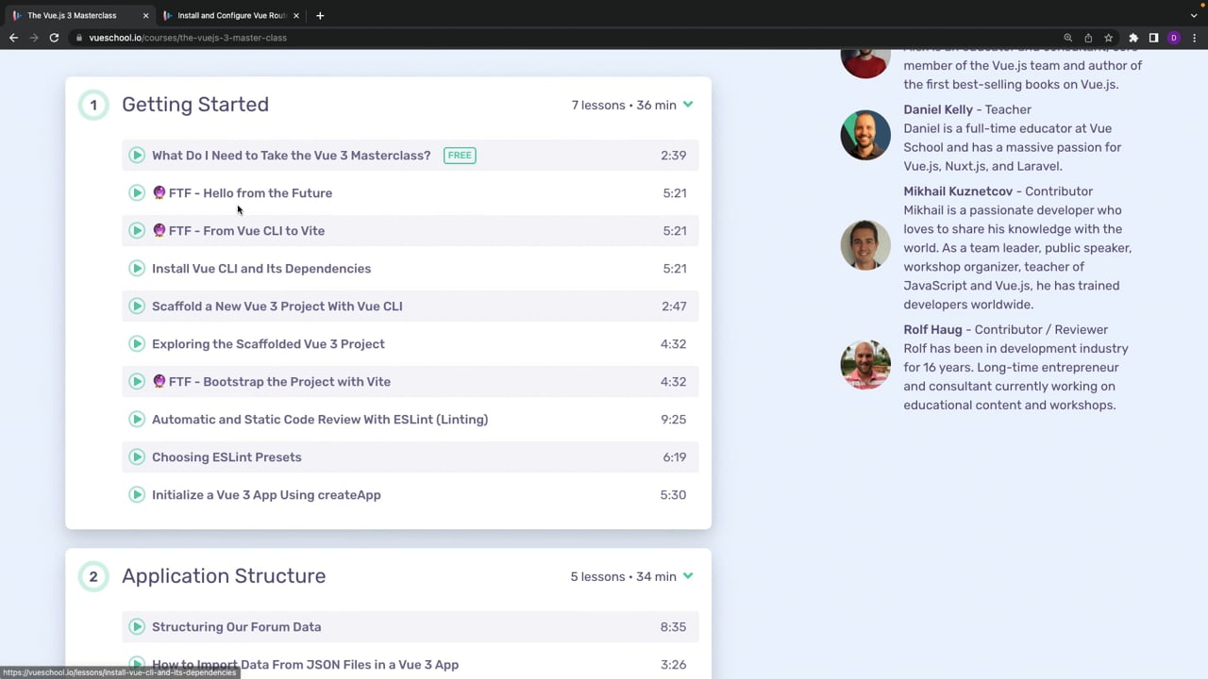Click the Daniel Kelly teacher name
Viewport: 1208px width, 679px height.
pos(938,109)
